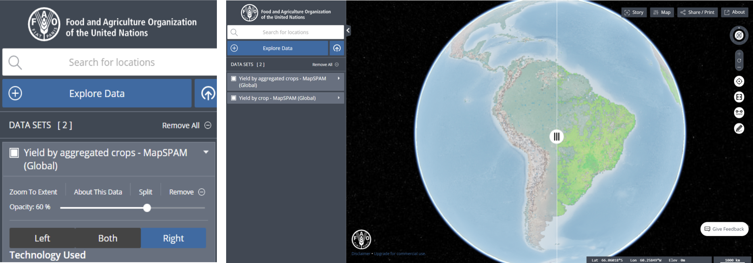Click the plus icon on enlarged Explore Data
Screen dimensions: 753x263
point(15,93)
